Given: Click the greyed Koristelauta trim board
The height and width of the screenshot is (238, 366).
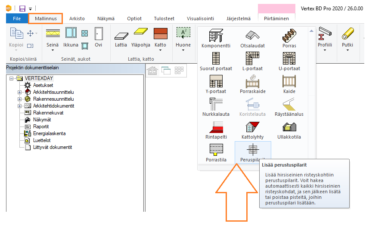Looking at the screenshot, I should tap(253, 107).
